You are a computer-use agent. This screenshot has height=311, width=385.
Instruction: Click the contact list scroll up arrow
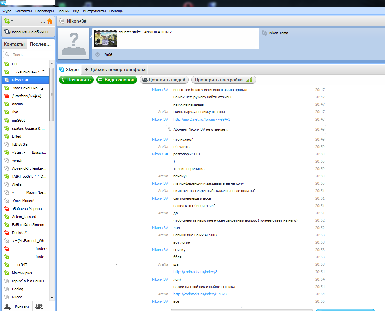coord(52,63)
